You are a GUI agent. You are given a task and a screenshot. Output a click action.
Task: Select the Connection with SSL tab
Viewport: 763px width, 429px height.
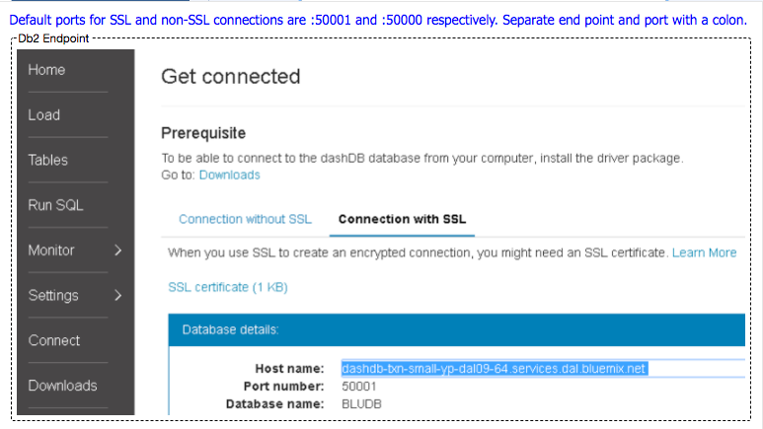pyautogui.click(x=402, y=219)
